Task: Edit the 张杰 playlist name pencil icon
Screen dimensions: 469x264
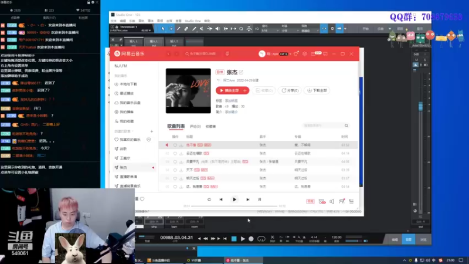Action: [241, 72]
